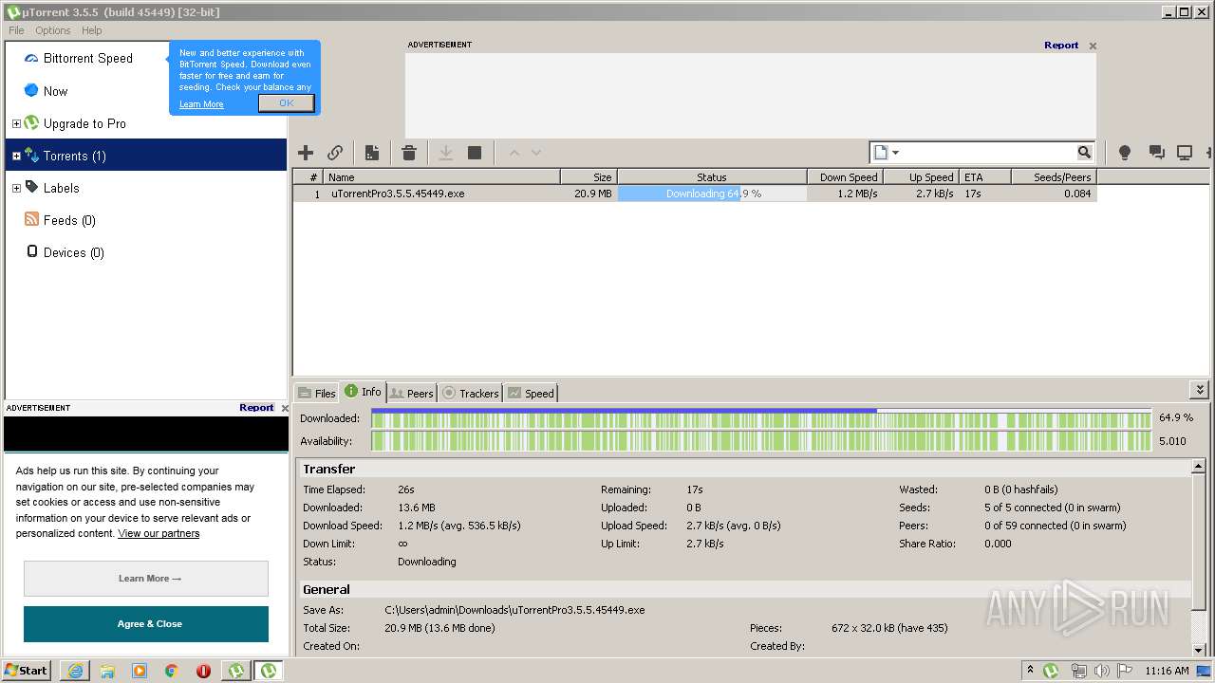This screenshot has width=1215, height=683.
Task: Expand the Labels tree node
Action: coord(16,188)
